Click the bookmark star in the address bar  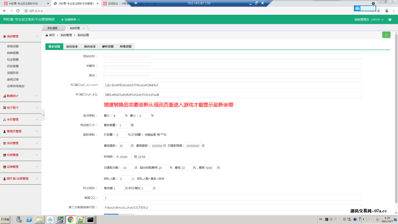pos(379,11)
